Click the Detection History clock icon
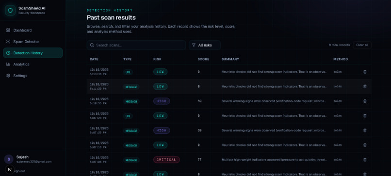 pyautogui.click(x=8, y=53)
